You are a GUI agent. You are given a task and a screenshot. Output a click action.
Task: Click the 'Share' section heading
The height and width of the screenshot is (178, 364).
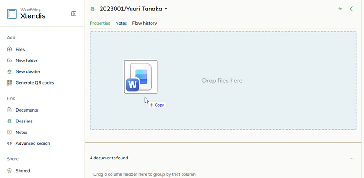coord(13,159)
